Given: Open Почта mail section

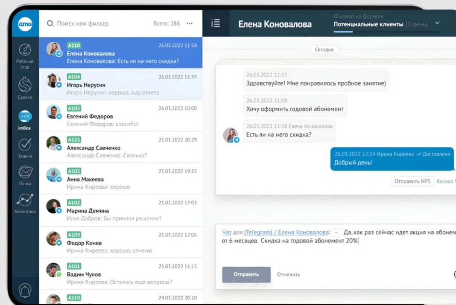Looking at the screenshot, I should click(x=25, y=173).
